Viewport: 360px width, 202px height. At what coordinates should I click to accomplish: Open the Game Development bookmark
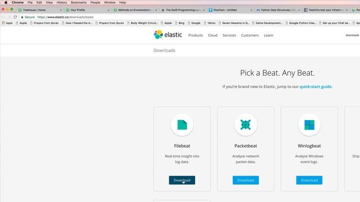coord(267,23)
